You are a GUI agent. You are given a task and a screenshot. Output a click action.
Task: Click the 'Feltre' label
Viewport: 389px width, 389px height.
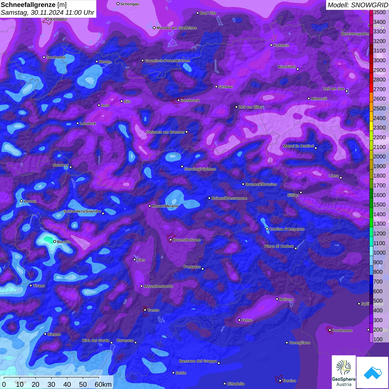247,320
